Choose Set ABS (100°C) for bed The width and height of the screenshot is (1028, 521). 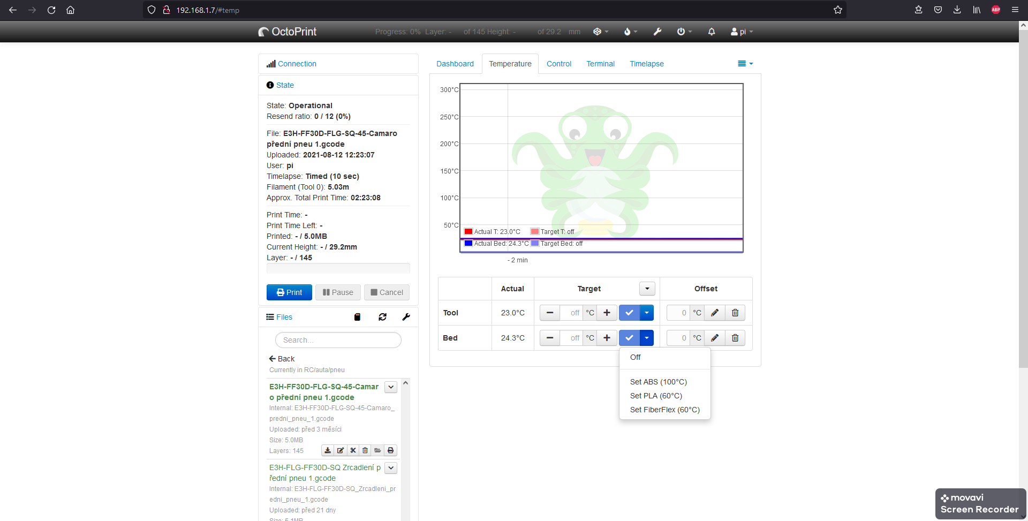pos(665,382)
